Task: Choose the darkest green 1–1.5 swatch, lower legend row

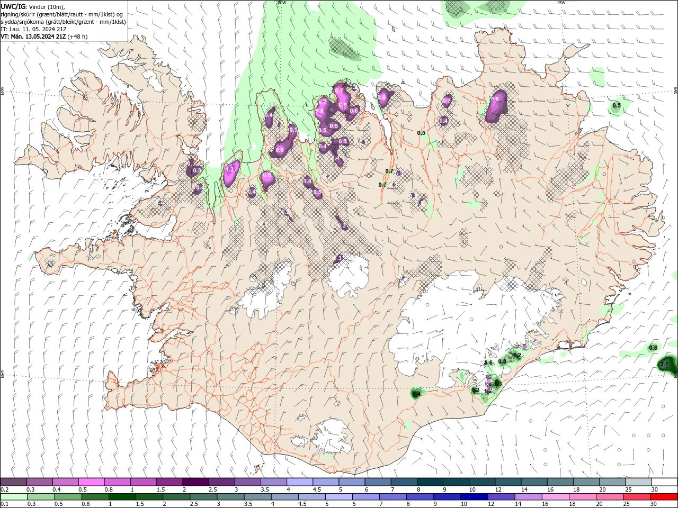Action: (122, 497)
